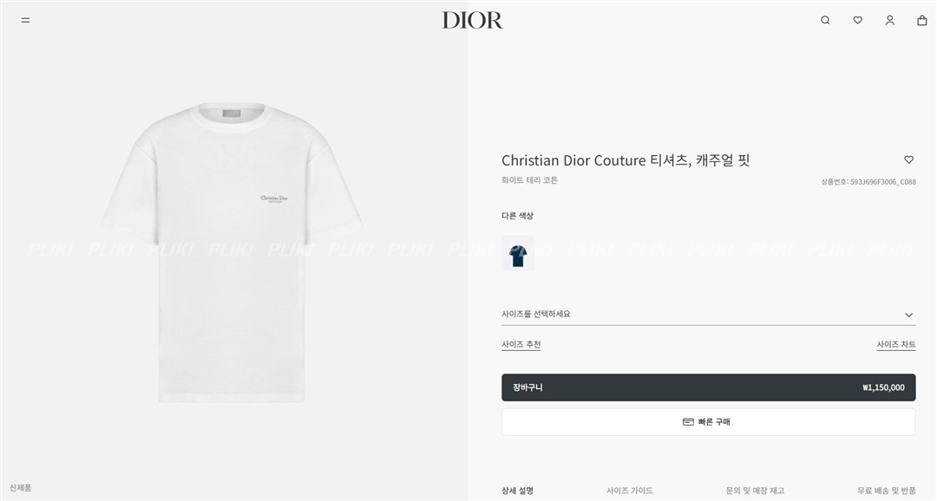Screen dimensions: 937x501
Task: Open the account profile icon
Action: 890,20
